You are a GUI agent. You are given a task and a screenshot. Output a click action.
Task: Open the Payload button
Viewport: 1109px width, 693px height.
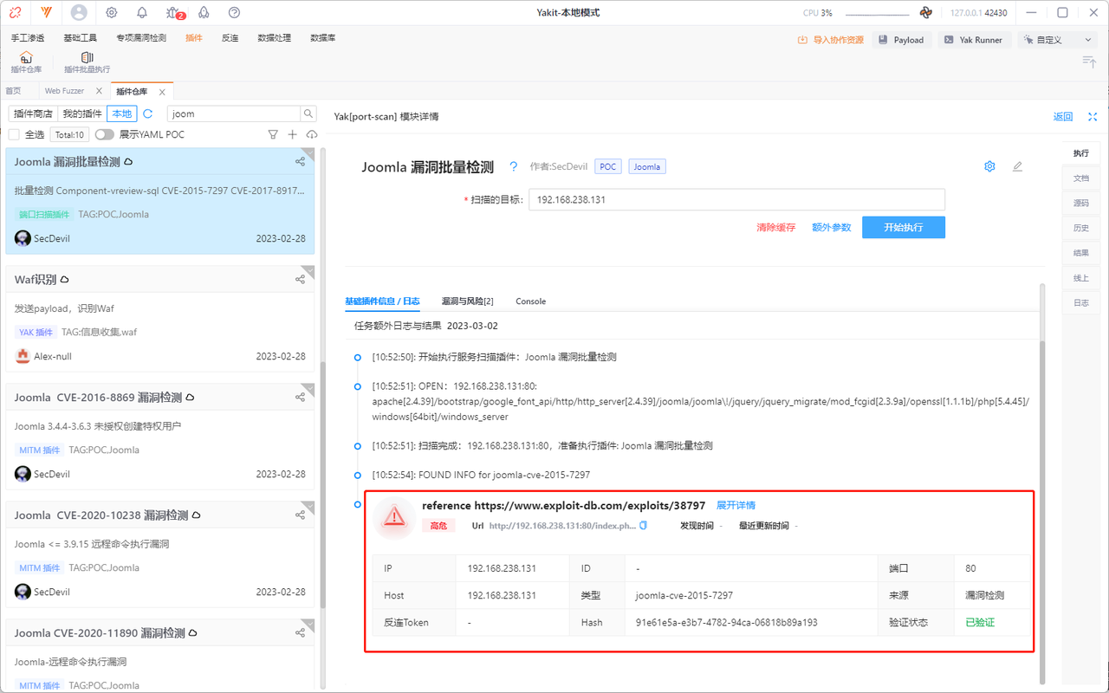(x=901, y=40)
